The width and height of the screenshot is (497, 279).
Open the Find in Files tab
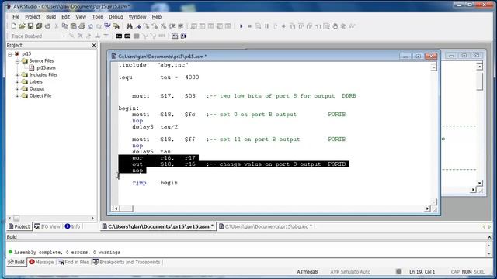pos(74,262)
